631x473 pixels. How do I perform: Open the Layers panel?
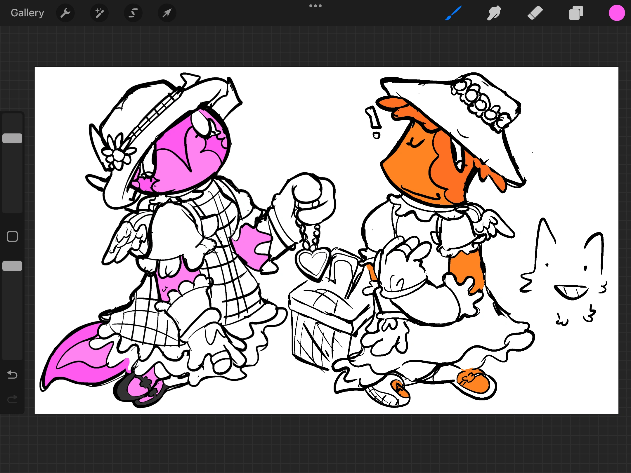point(575,13)
